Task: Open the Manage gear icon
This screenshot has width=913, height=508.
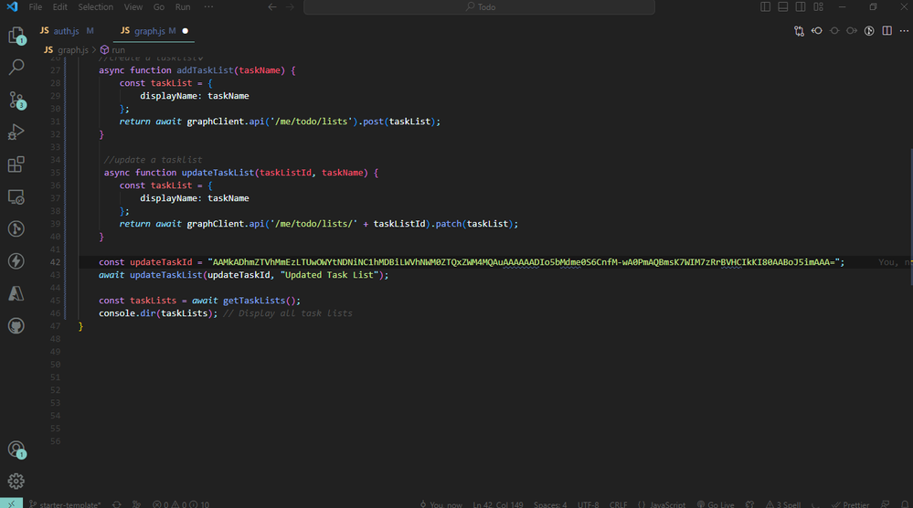Action: click(x=16, y=482)
